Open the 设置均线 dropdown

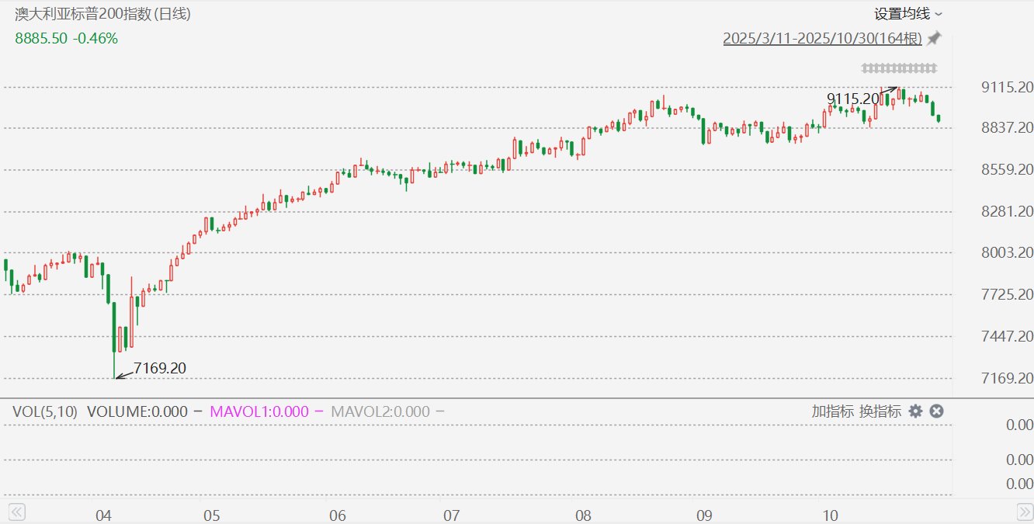point(903,14)
